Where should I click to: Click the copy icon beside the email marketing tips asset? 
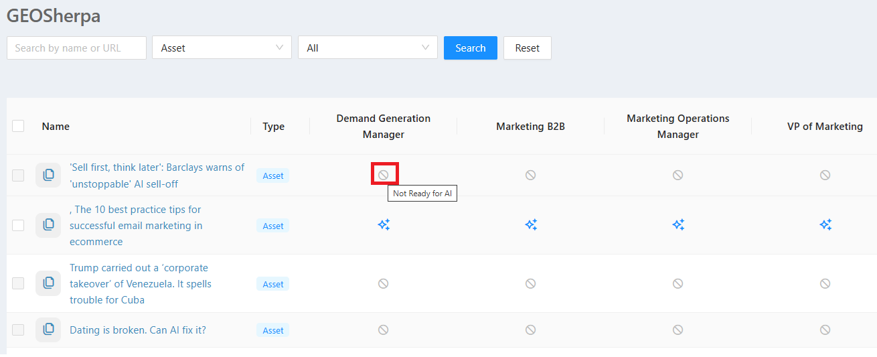(x=48, y=225)
